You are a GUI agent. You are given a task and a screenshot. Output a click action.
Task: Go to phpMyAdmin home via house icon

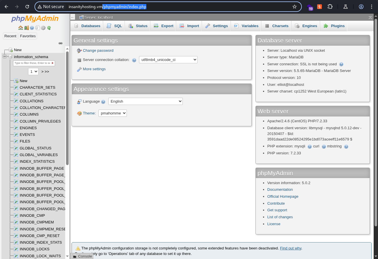tap(20, 28)
